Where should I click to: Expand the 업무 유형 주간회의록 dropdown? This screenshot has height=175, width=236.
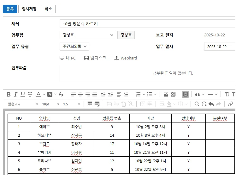[74, 47]
